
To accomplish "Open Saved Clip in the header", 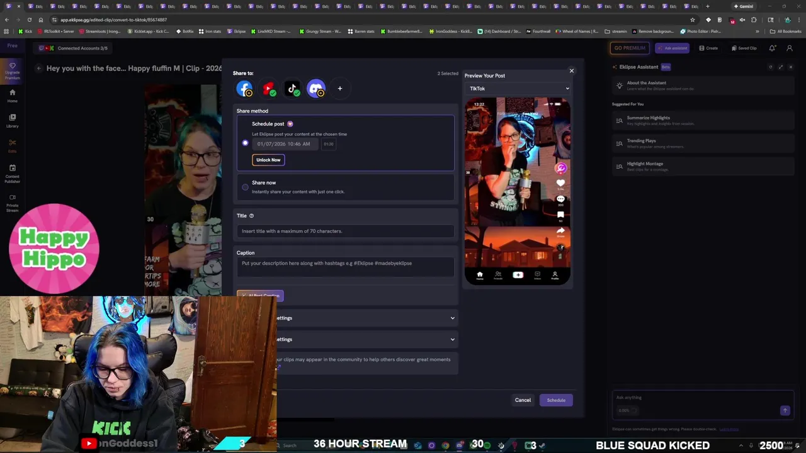I will point(744,48).
